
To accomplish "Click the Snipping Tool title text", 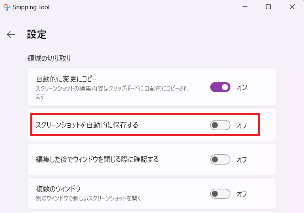I will 31,7.
